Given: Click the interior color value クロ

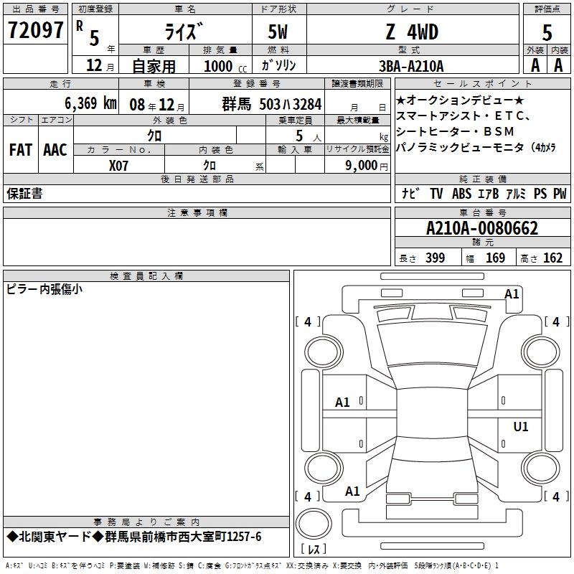Looking at the screenshot, I should [210, 166].
